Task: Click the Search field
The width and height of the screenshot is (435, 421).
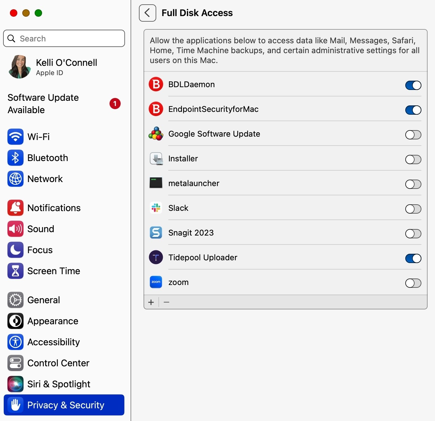Action: tap(64, 38)
